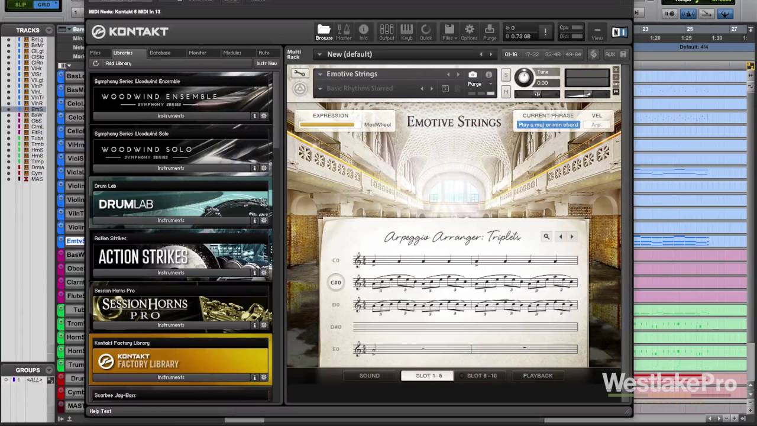The image size is (757, 426).
Task: Expand the Emotive Strings instrument dropdown
Action: tap(320, 74)
